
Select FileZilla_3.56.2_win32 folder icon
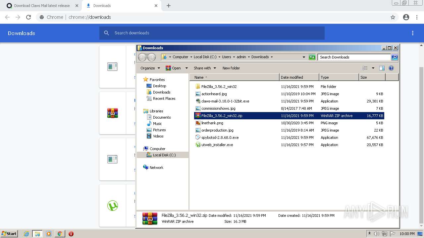click(198, 87)
